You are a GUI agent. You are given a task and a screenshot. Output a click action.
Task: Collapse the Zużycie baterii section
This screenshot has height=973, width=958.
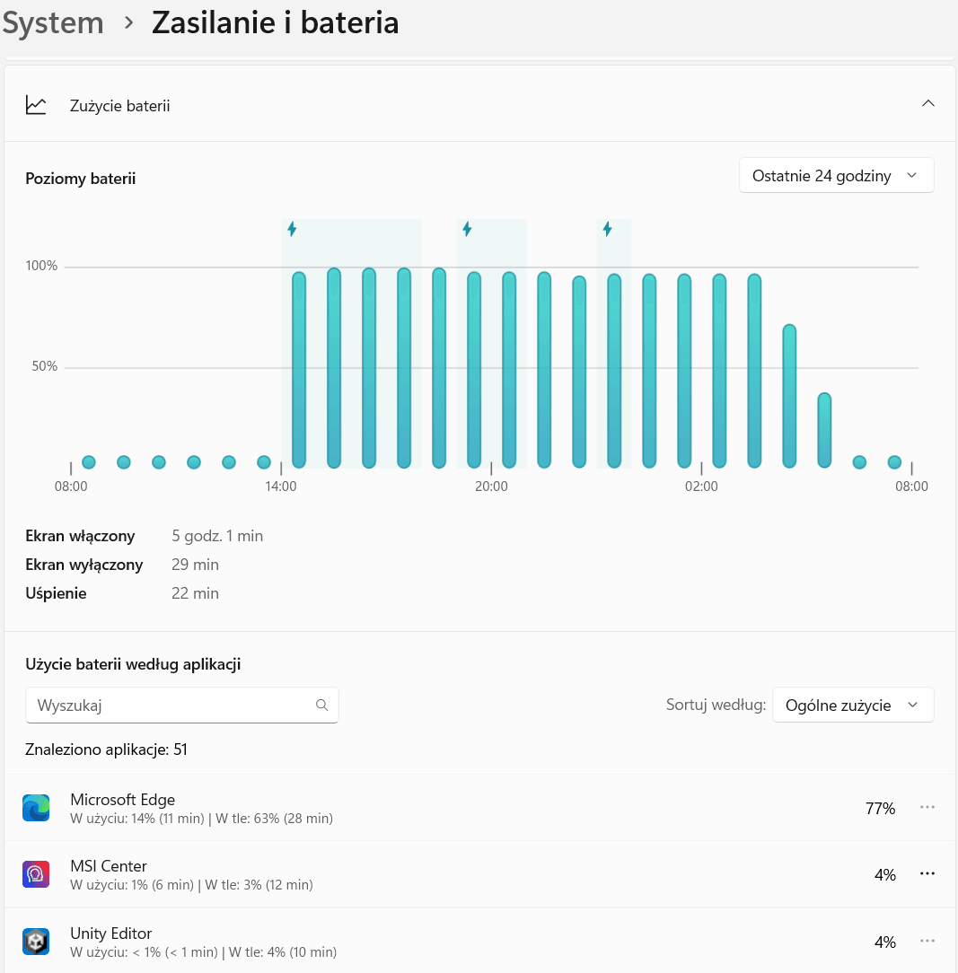coord(928,104)
